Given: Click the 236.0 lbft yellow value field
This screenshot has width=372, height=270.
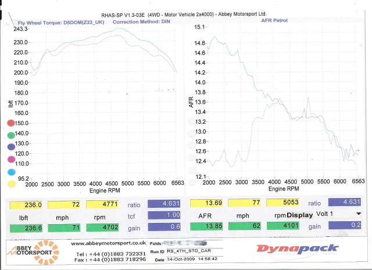Looking at the screenshot, I should pos(26,205).
